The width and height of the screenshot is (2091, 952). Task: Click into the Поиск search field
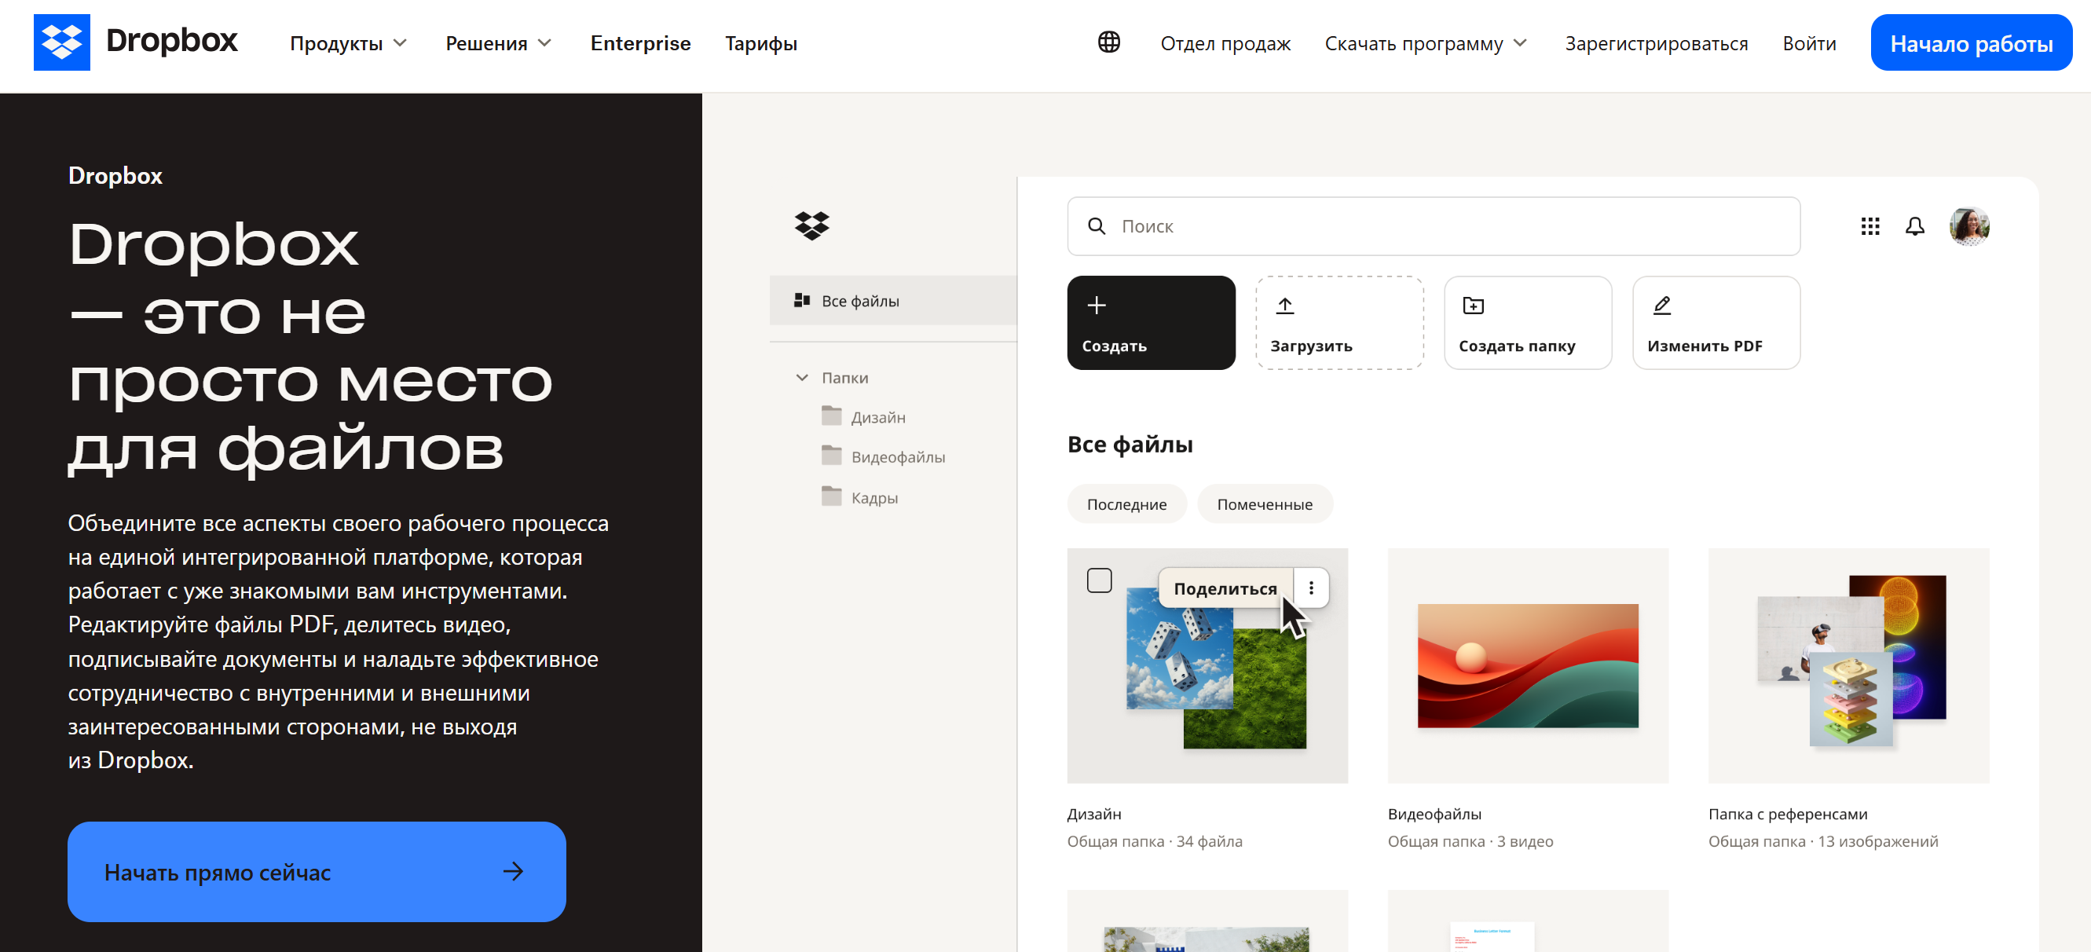pyautogui.click(x=1433, y=226)
